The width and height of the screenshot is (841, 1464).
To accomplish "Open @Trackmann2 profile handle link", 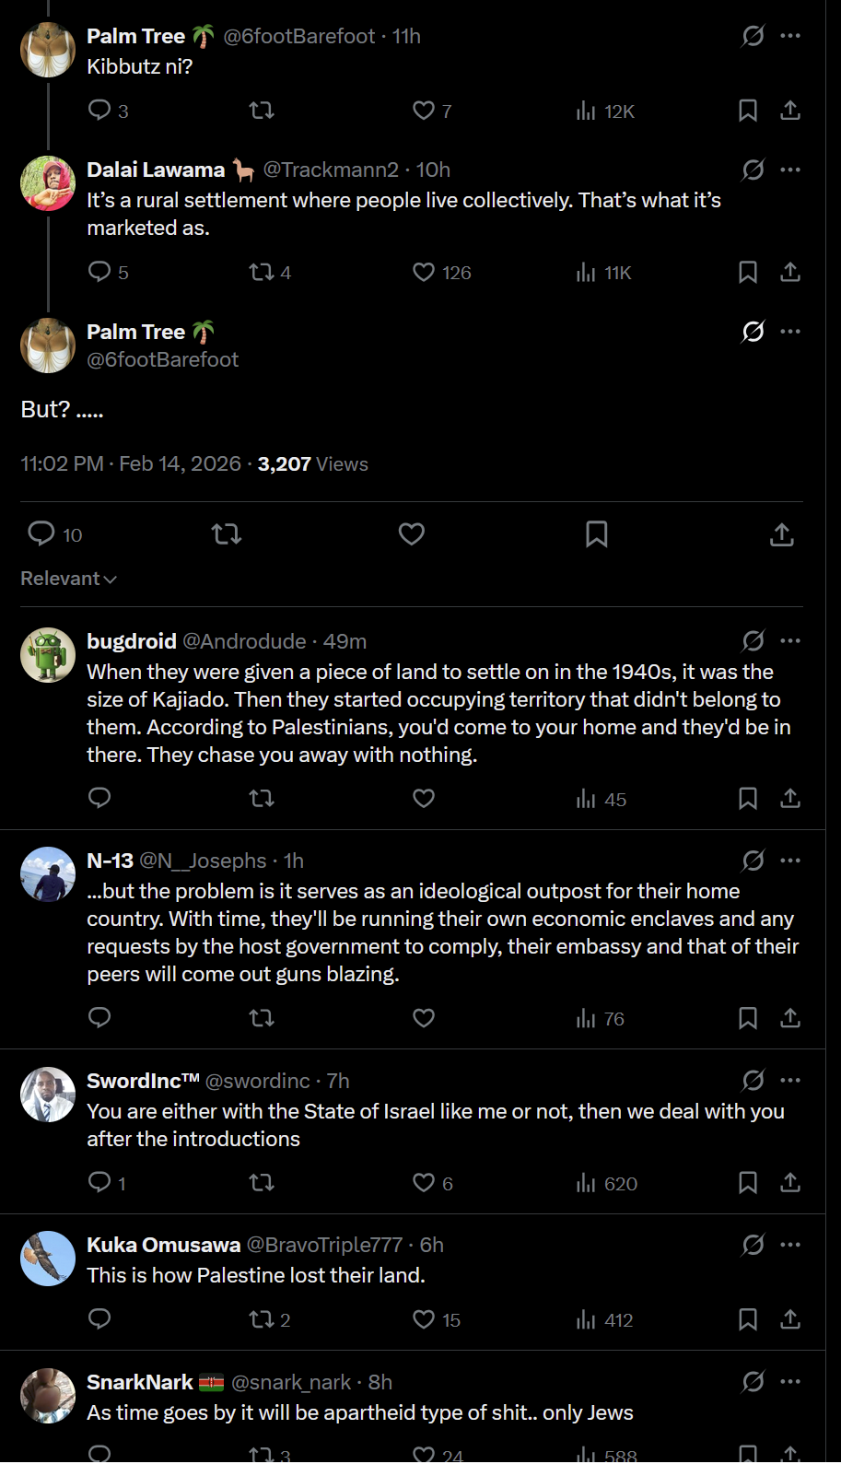I will (331, 170).
